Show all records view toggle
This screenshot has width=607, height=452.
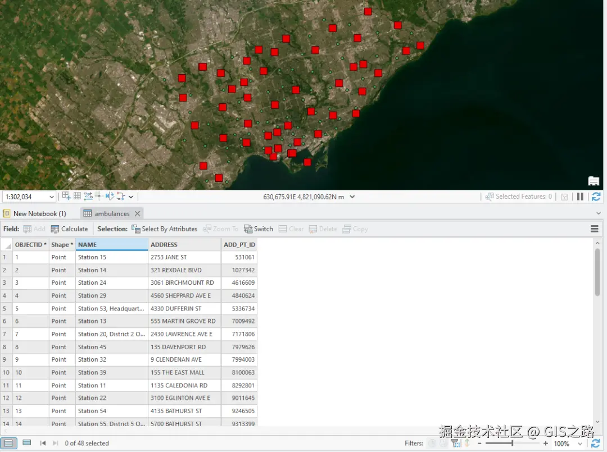8,443
